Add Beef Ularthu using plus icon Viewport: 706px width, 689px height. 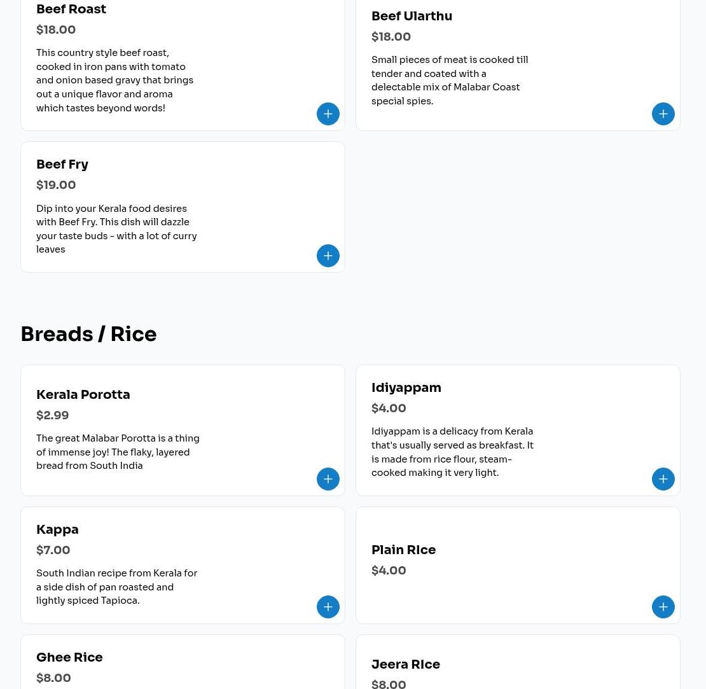coord(663,114)
